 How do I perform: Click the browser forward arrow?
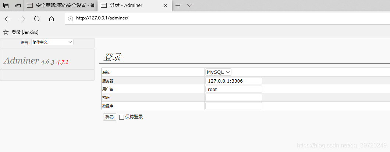(22, 19)
